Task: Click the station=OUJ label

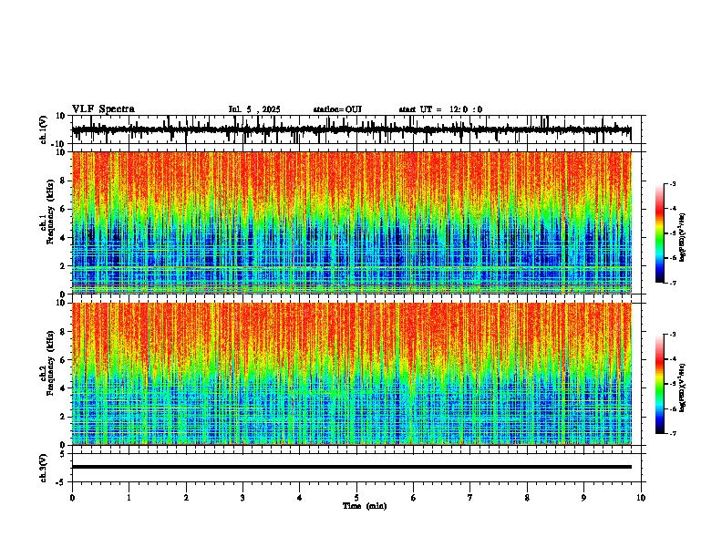Action: click(x=337, y=109)
